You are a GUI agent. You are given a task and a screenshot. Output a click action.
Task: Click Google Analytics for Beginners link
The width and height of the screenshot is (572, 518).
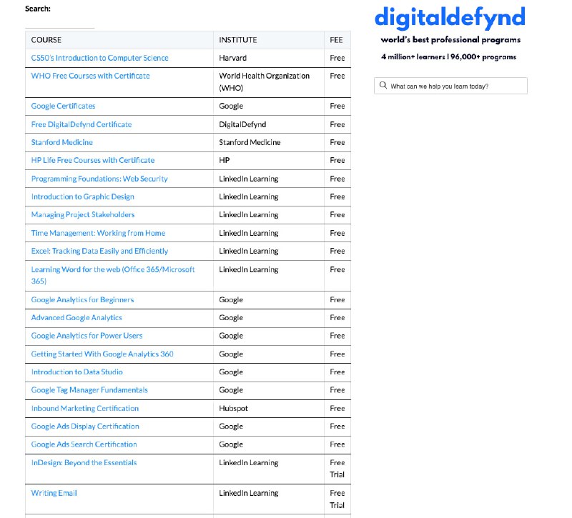(82, 300)
